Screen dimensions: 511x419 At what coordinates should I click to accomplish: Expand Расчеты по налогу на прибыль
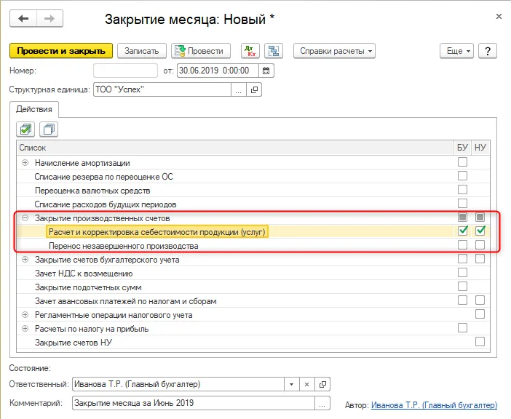click(x=25, y=329)
